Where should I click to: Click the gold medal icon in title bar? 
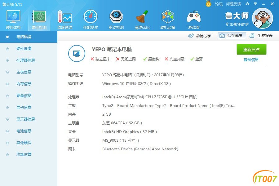click(x=208, y=4)
